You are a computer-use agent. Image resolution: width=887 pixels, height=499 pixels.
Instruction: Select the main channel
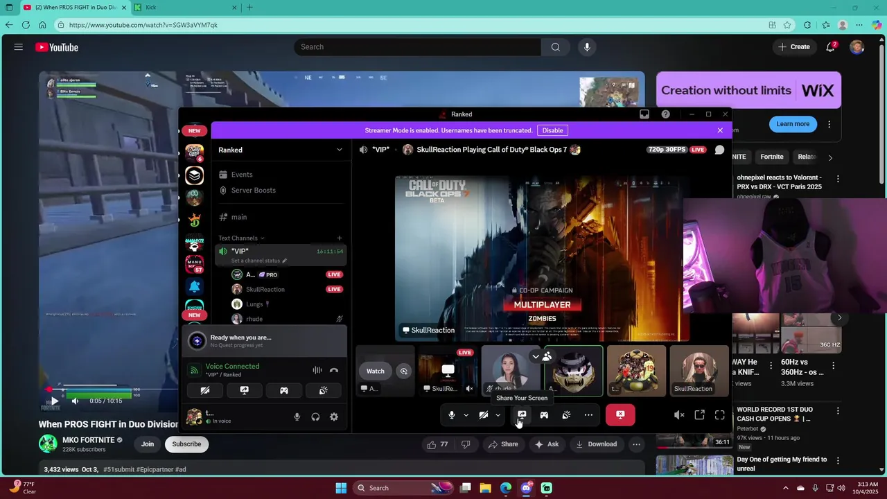coord(280,217)
